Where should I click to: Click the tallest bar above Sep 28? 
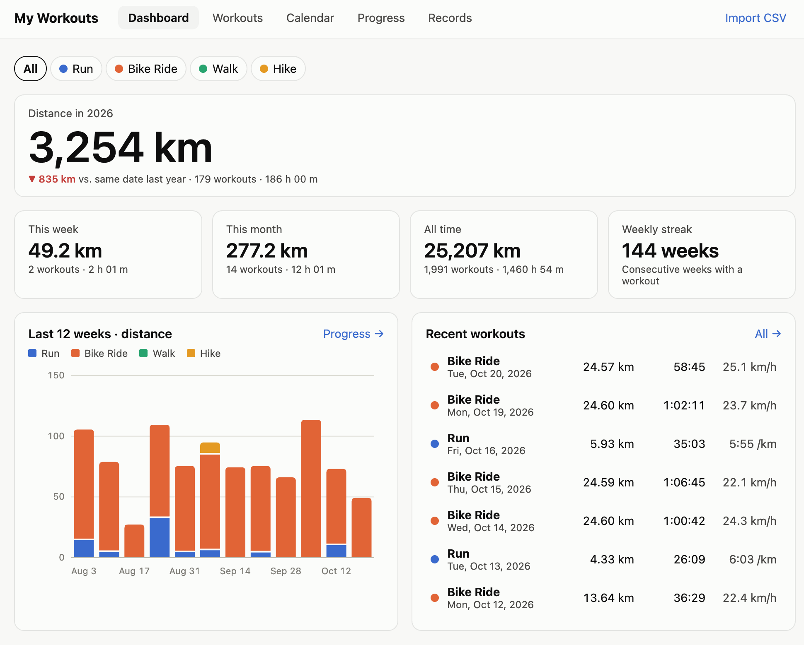311,489
